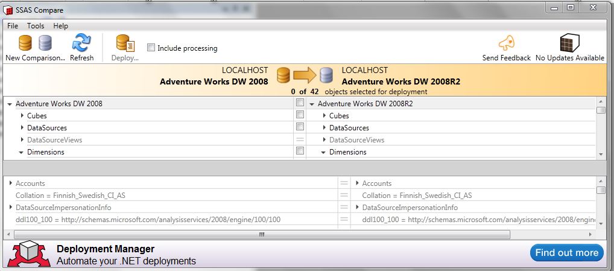Click equals marker on DataSourceImpersonationInfo row
This screenshot has width=614, height=271.
[344, 207]
